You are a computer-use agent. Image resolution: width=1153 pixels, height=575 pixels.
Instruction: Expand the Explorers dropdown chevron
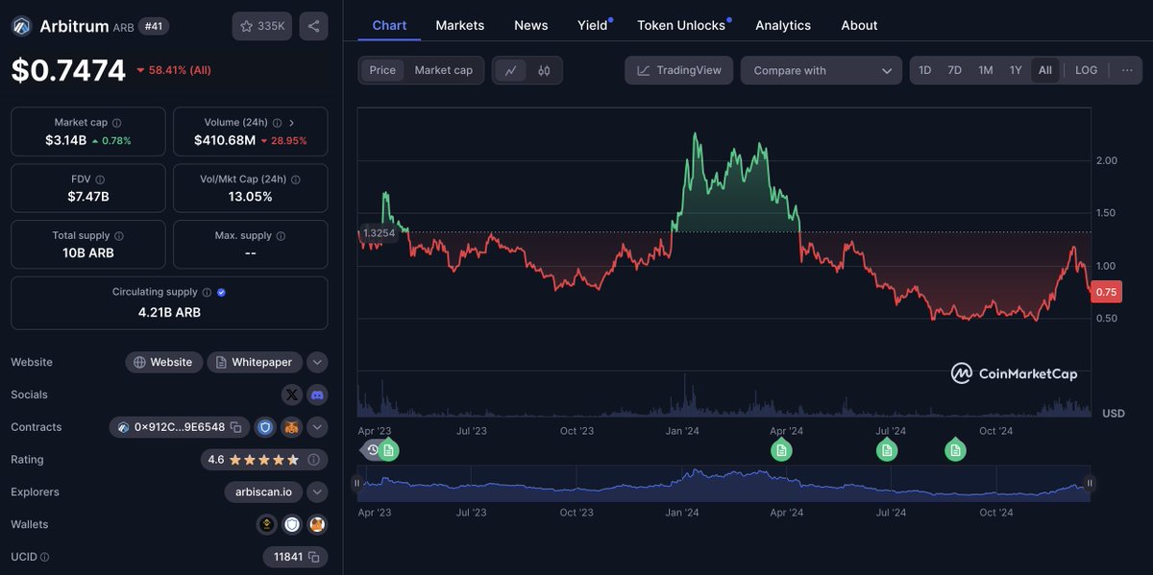point(317,491)
